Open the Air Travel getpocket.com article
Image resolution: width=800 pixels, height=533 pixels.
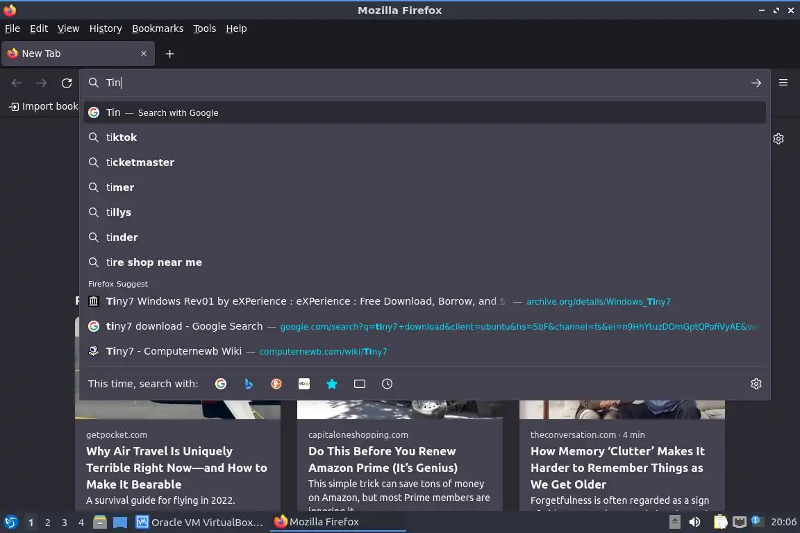pyautogui.click(x=176, y=468)
